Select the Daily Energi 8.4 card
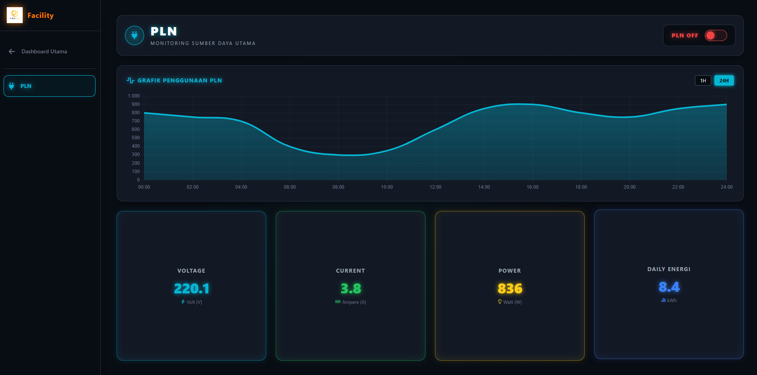 pyautogui.click(x=669, y=284)
